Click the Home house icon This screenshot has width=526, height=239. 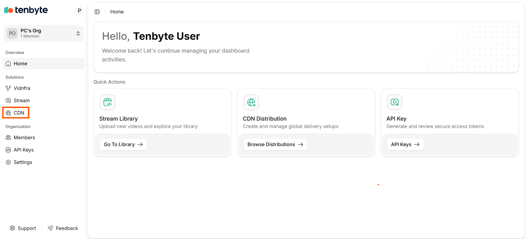click(8, 64)
